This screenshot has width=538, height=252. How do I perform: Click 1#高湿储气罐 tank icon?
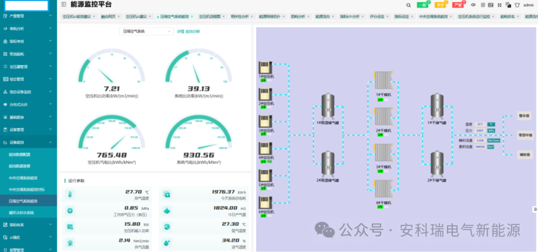click(328, 106)
